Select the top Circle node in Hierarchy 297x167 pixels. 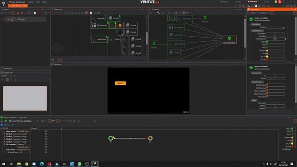(113, 19)
